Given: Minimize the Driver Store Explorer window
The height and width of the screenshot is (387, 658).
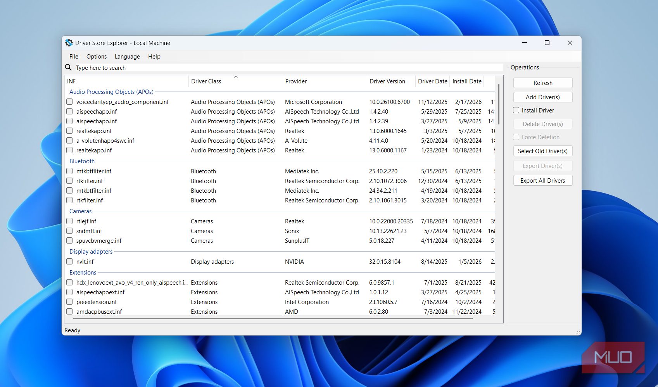Looking at the screenshot, I should tap(525, 43).
